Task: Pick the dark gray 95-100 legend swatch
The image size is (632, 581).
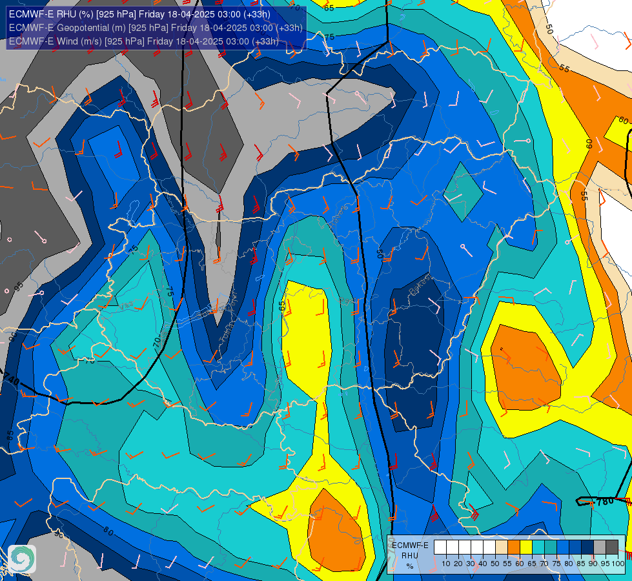Action: click(x=612, y=547)
